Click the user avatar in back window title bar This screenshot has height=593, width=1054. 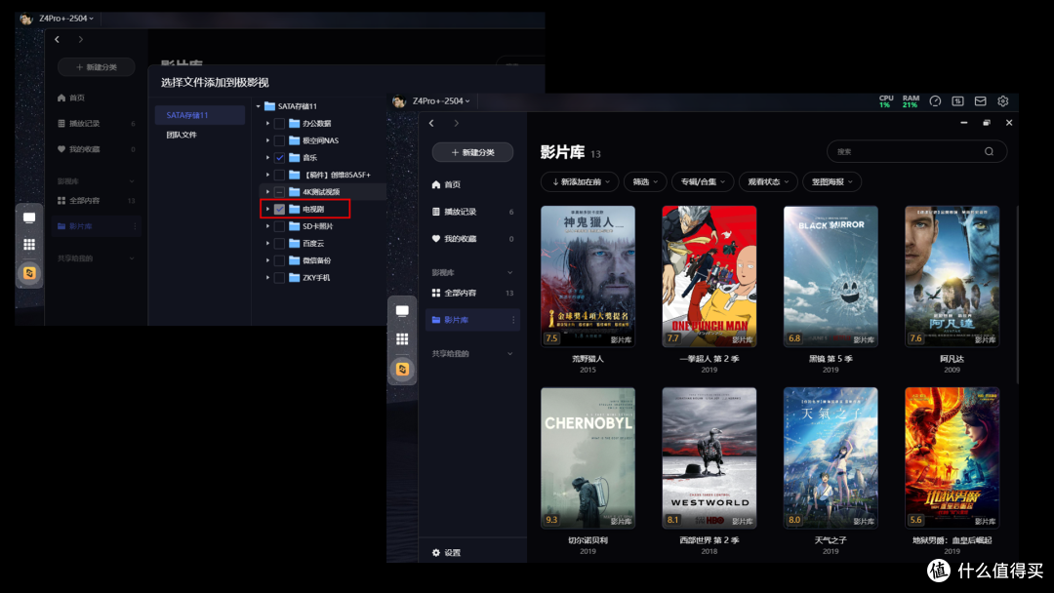(x=26, y=19)
